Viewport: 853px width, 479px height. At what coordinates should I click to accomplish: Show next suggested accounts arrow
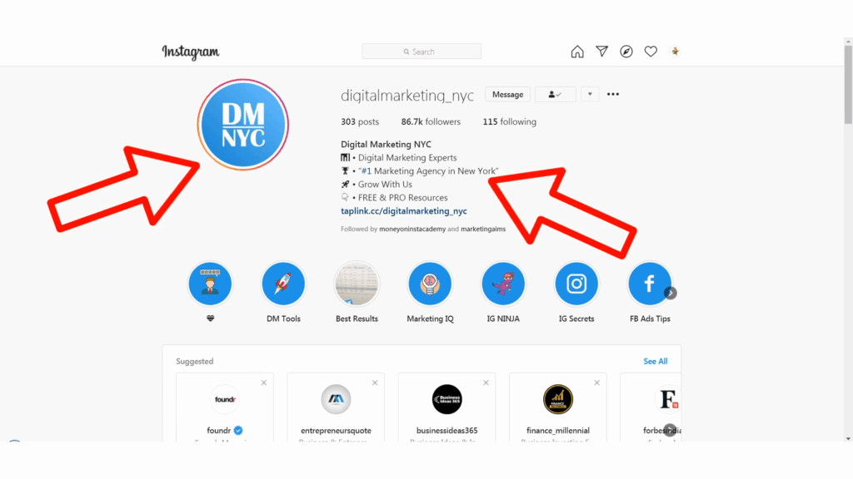pyautogui.click(x=671, y=430)
